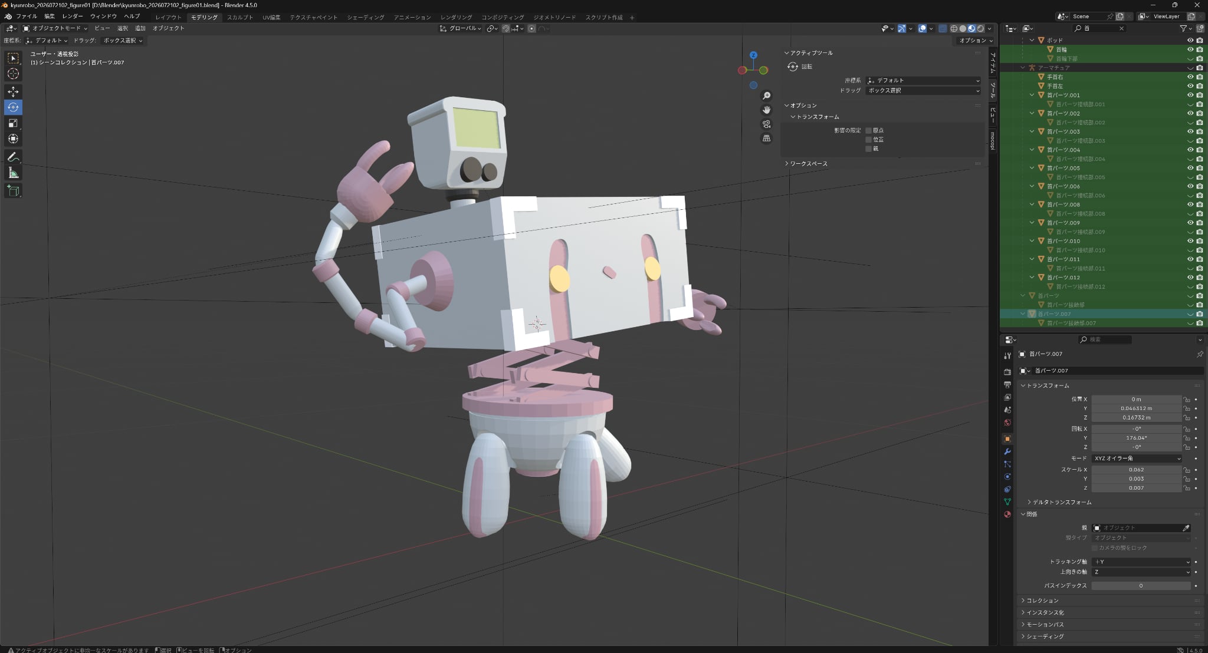Open the mocopi sidebar tab
Viewport: 1208px width, 653px height.
click(x=993, y=141)
